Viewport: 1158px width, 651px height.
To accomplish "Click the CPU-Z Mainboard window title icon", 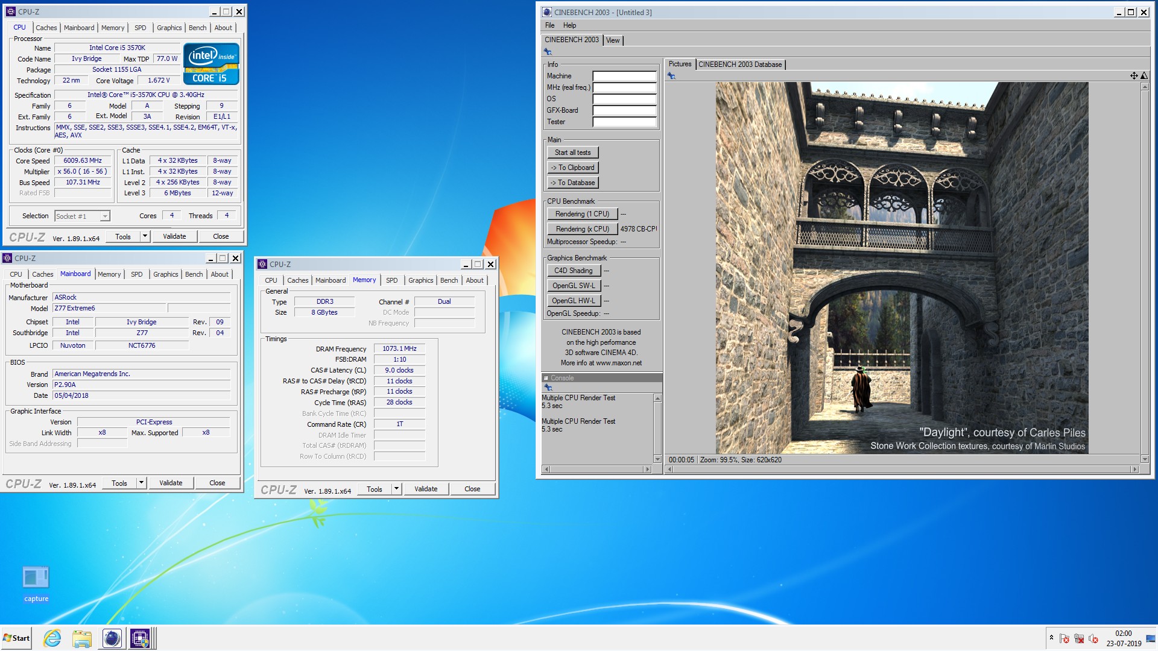I will [7, 258].
